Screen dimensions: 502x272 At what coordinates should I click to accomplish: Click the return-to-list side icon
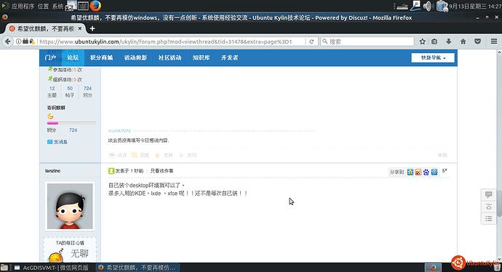pos(489,219)
